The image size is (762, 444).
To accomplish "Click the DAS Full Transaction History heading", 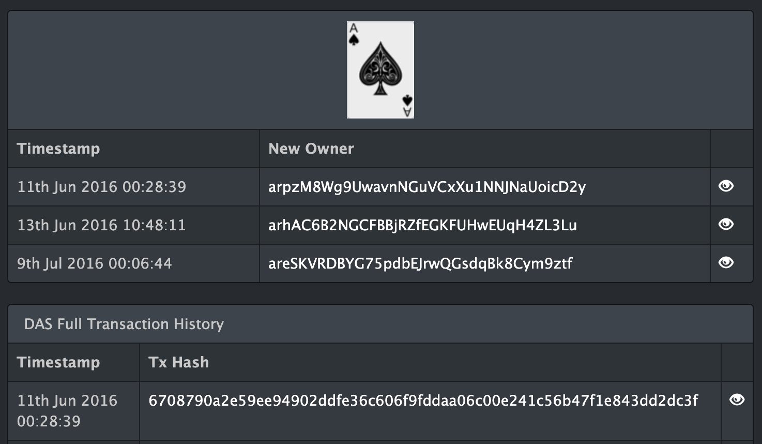I will click(124, 324).
